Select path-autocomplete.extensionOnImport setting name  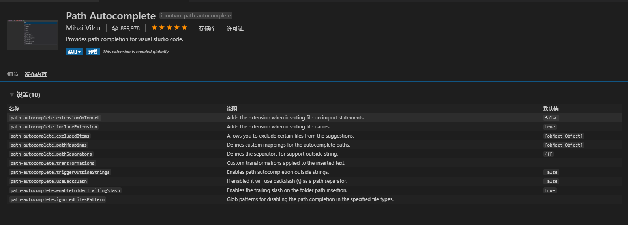pyautogui.click(x=55, y=118)
